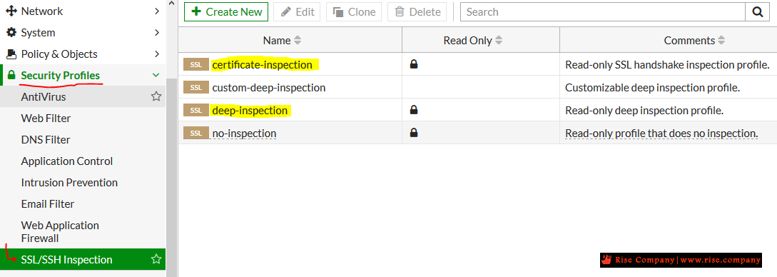Viewport: 777px width, 277px height.
Task: Sort by the Comments column arrows
Action: point(721,41)
